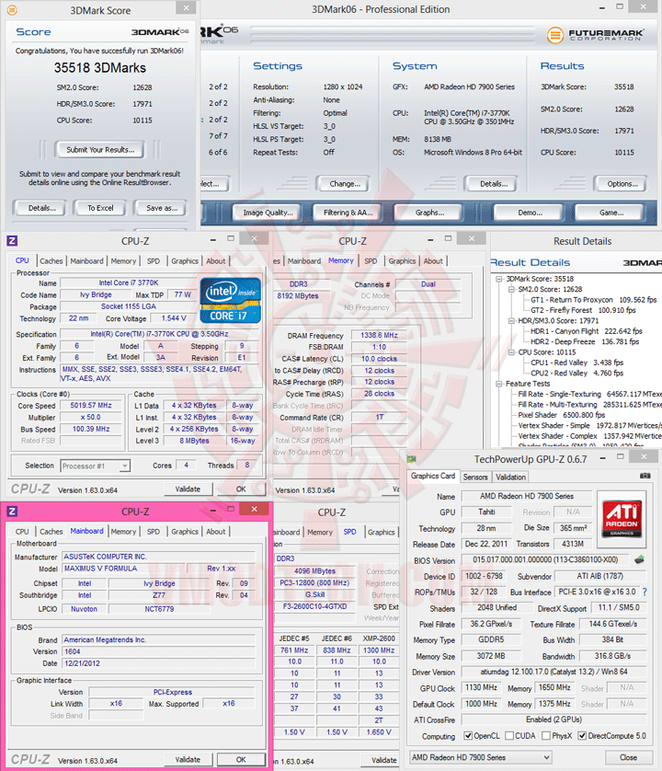Click Details... under the System section
The height and width of the screenshot is (771, 662).
494,184
